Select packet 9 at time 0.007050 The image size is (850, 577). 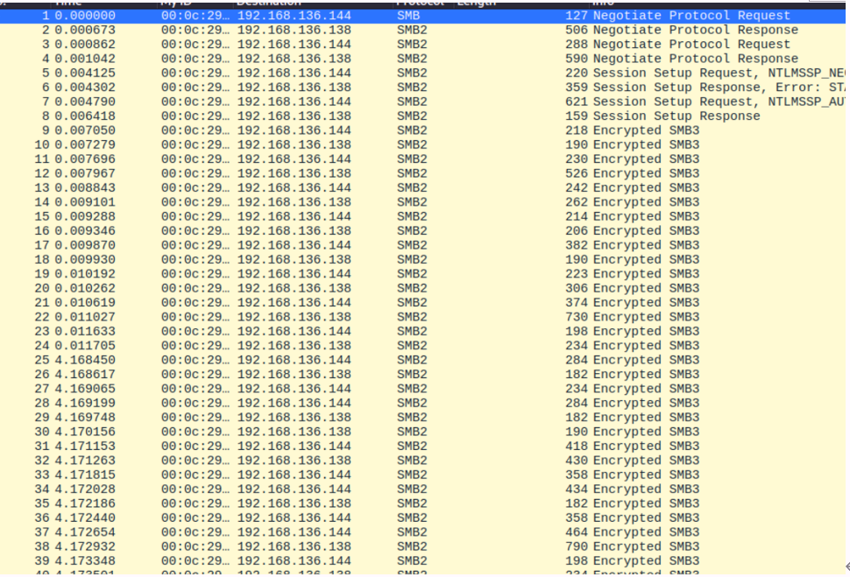tap(423, 130)
